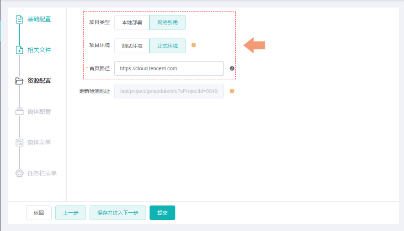Select 本地部署 project type
This screenshot has width=404, height=231.
click(132, 22)
